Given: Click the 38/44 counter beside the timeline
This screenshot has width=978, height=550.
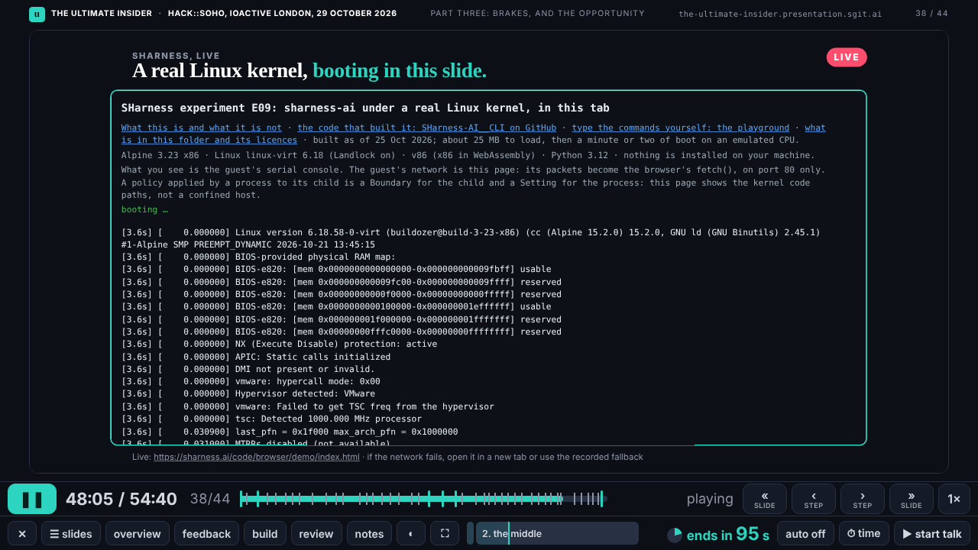Looking at the screenshot, I should tap(210, 499).
